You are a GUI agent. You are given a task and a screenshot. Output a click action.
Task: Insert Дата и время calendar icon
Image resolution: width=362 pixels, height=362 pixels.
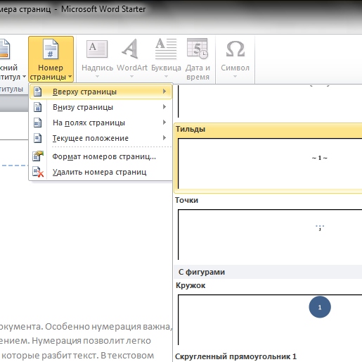198,49
